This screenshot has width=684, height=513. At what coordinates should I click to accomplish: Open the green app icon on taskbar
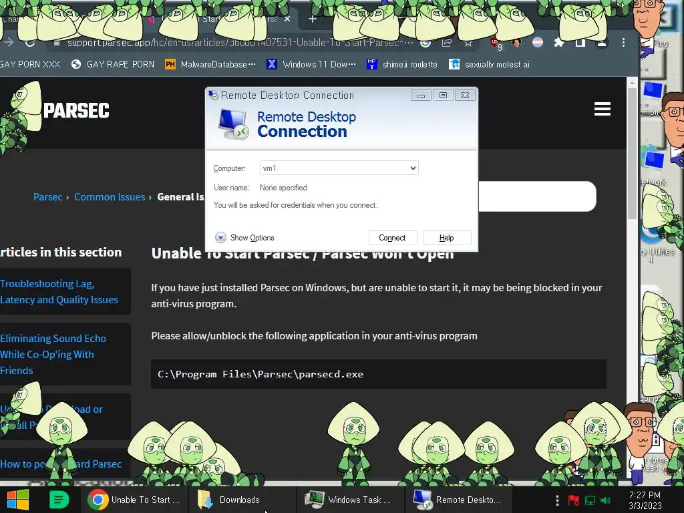(59, 500)
